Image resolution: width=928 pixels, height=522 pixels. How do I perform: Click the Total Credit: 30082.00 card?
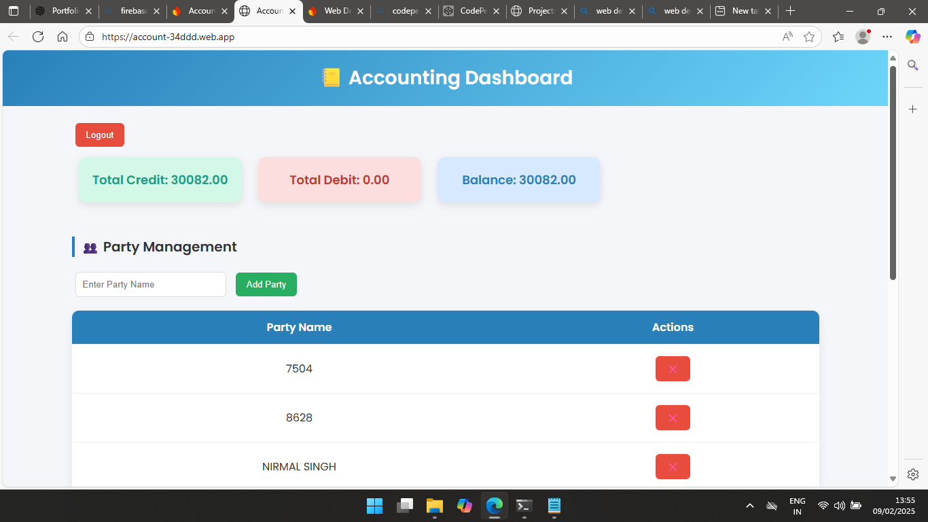click(160, 180)
